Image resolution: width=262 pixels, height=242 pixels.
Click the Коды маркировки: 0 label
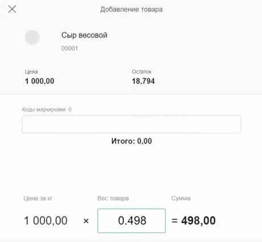[x=47, y=109]
